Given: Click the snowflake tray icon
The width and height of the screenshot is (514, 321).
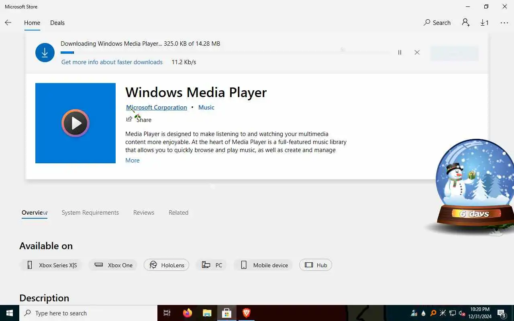Looking at the screenshot, I should [443, 313].
